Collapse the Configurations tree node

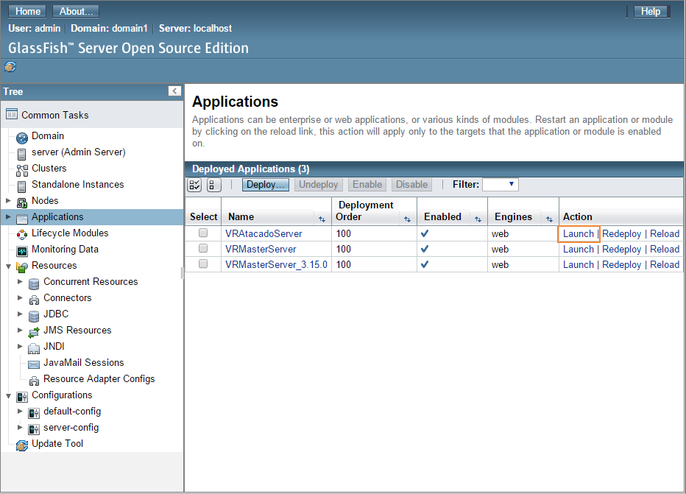click(x=8, y=395)
